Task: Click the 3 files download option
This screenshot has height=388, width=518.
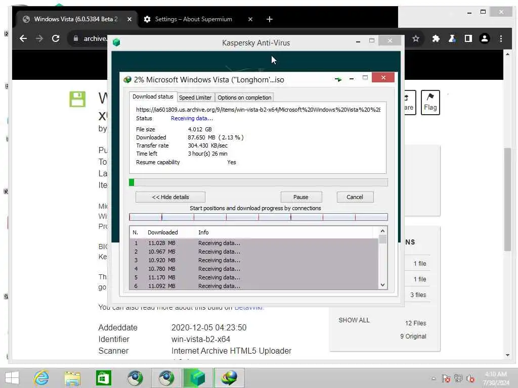Action: [x=418, y=295]
